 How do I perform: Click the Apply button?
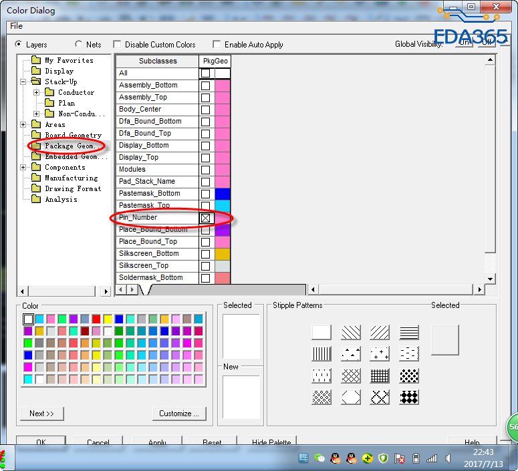tap(157, 442)
